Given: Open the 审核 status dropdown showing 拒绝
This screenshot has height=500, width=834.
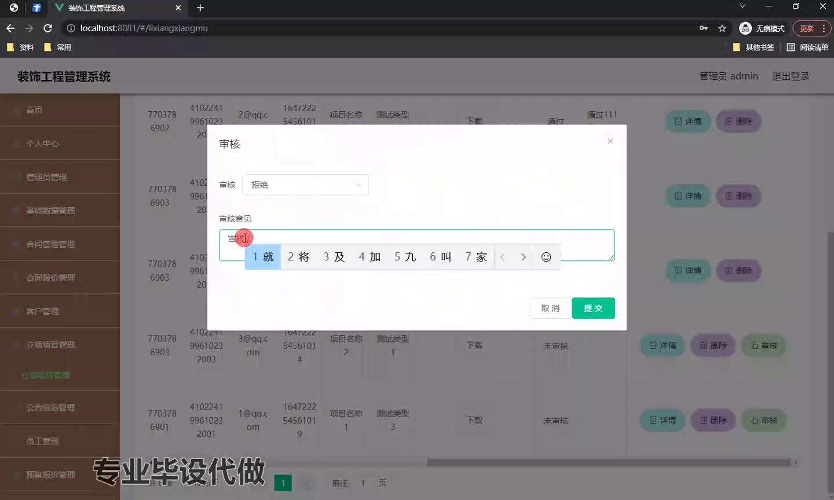Looking at the screenshot, I should coord(305,185).
